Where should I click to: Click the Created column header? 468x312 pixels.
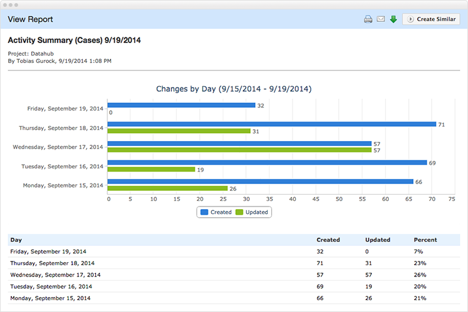coord(328,240)
